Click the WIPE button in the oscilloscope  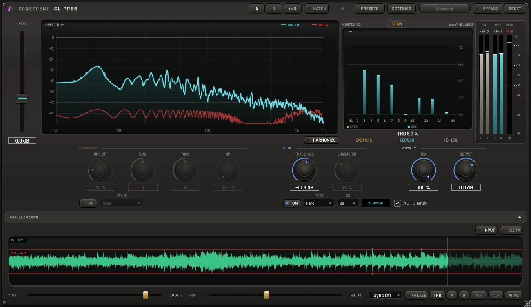[x=513, y=295]
